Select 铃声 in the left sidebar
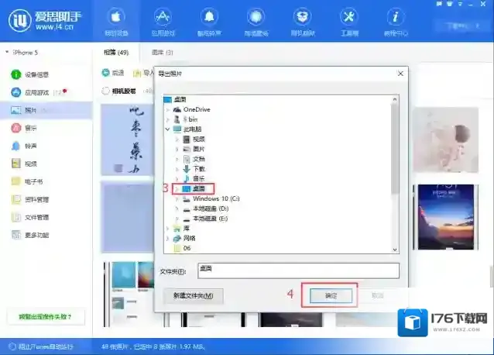The image size is (494, 355). point(24,146)
